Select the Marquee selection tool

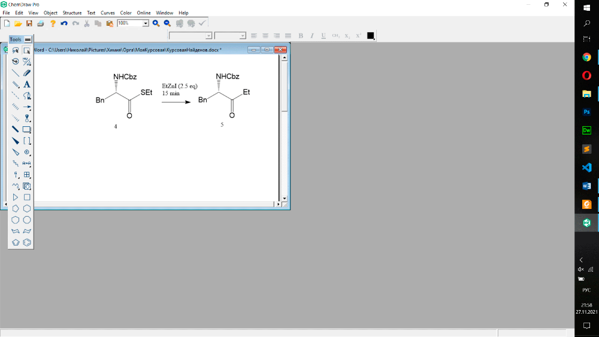27,50
